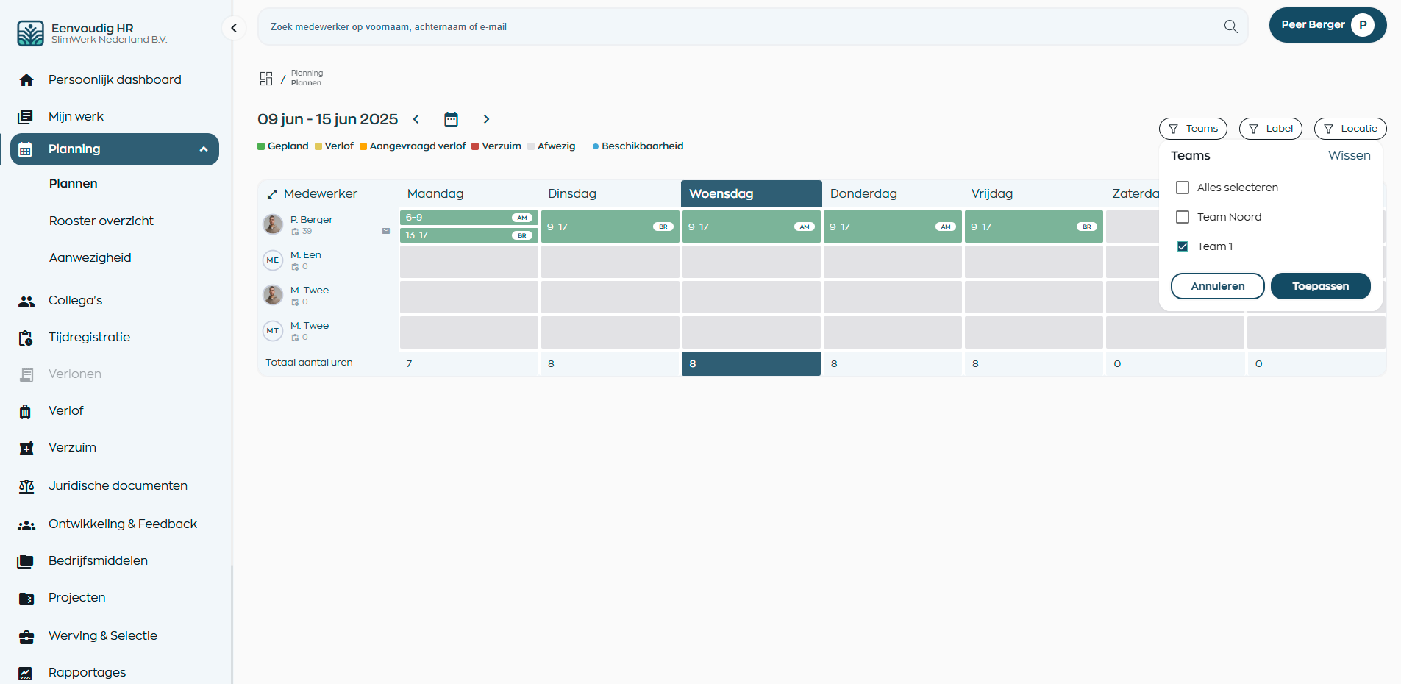
Task: Open the Rapportages chart icon
Action: pos(26,672)
